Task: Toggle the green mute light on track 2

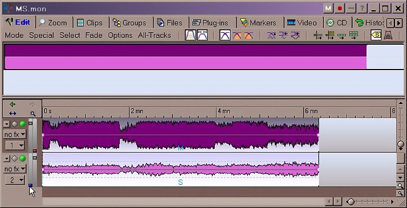Action: click(23, 158)
